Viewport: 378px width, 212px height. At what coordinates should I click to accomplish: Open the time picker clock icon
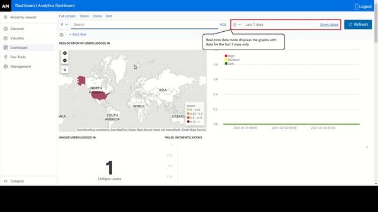(234, 25)
